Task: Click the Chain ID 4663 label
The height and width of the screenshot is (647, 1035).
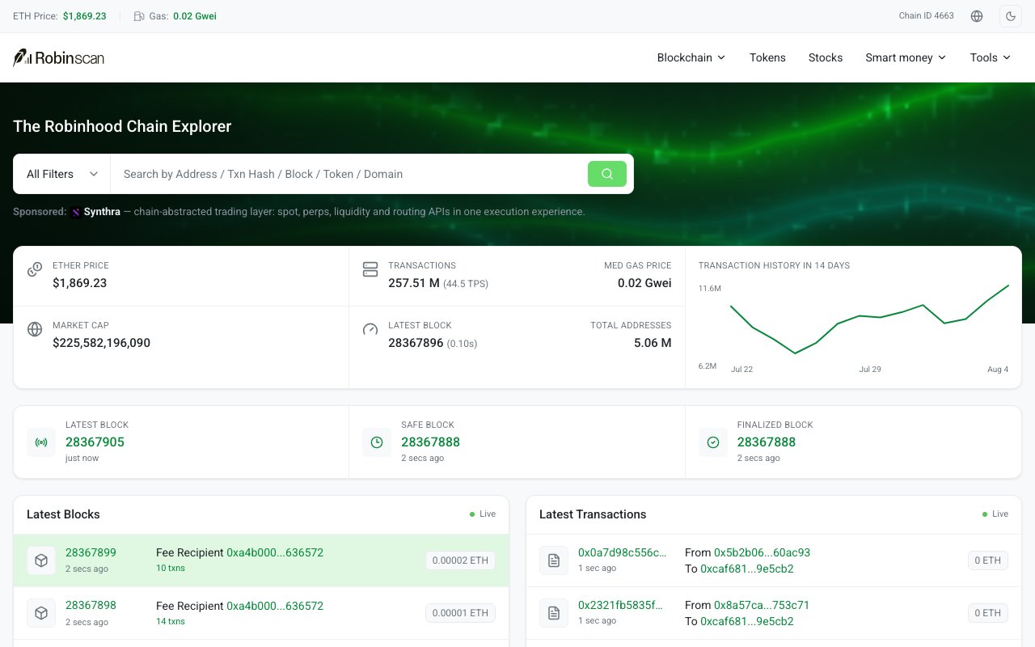Action: pos(927,16)
